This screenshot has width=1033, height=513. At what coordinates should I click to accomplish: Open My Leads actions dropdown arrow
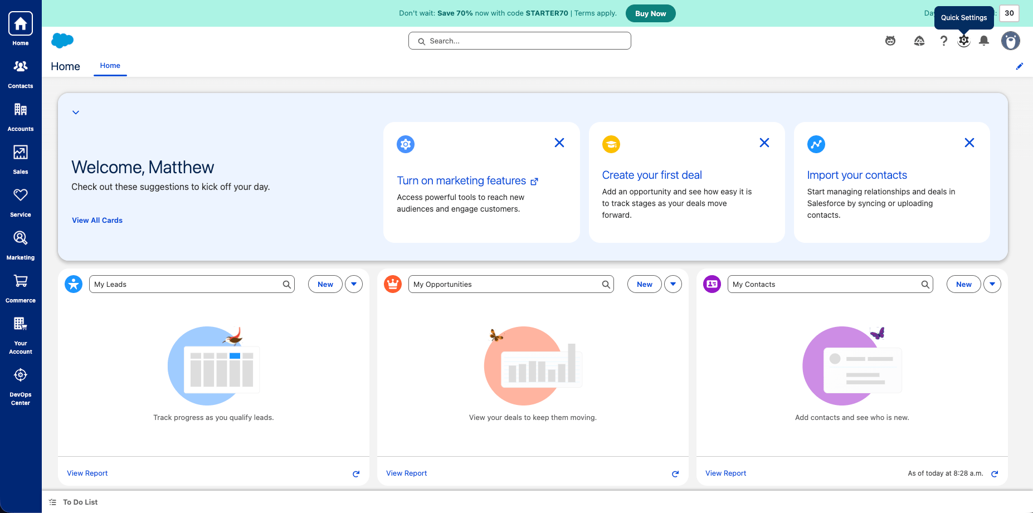(354, 284)
